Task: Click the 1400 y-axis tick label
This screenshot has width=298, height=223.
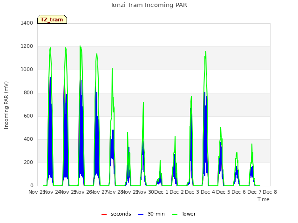Action: click(27, 23)
